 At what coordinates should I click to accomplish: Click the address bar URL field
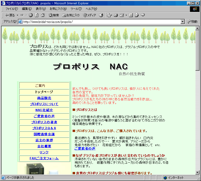pyautogui.click(x=102, y=22)
